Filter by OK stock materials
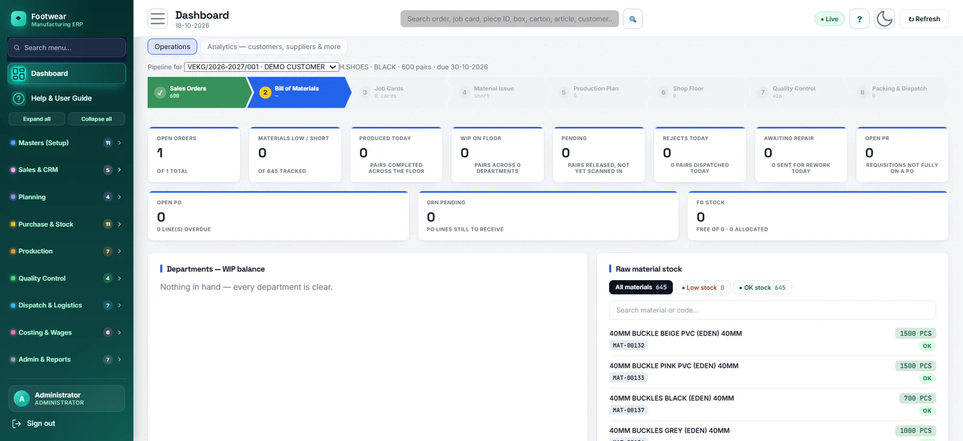Image resolution: width=963 pixels, height=441 pixels. coord(763,287)
